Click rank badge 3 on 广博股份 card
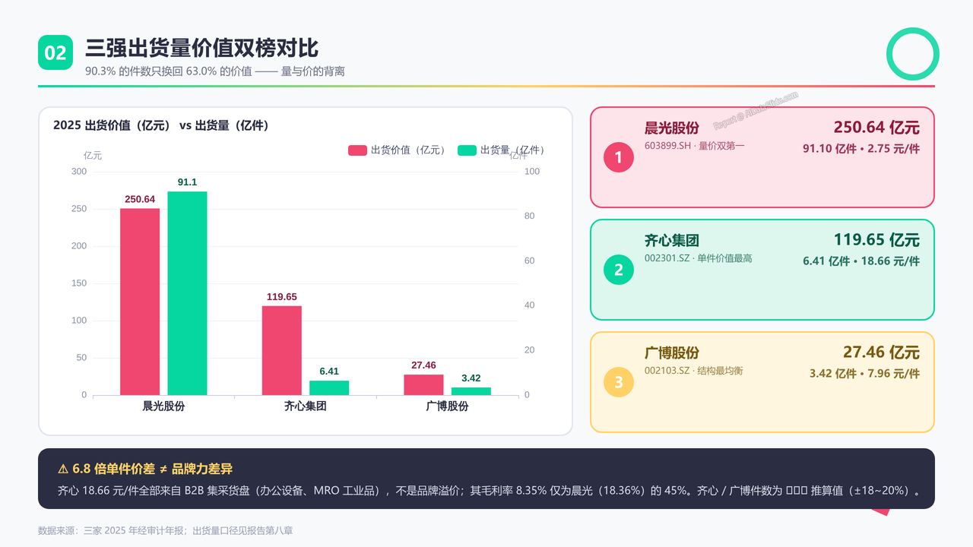 point(619,382)
